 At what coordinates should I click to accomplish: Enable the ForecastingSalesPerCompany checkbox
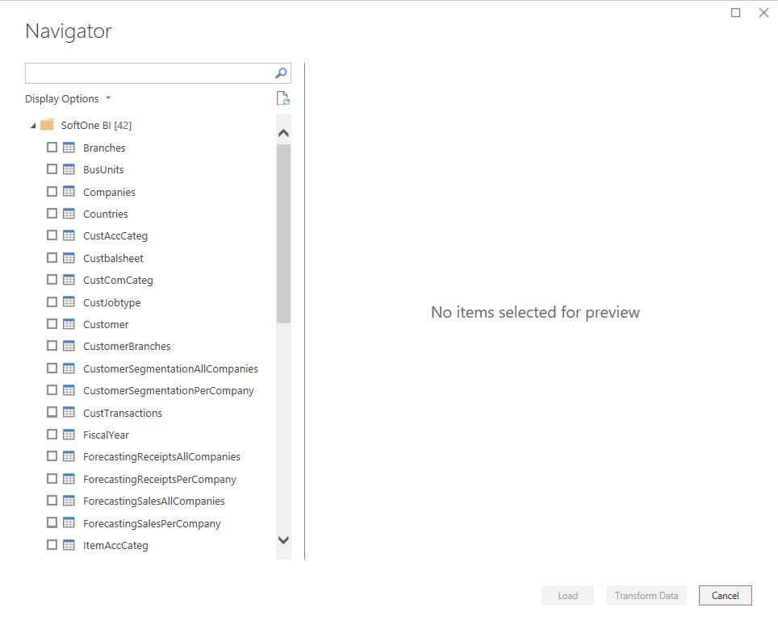(52, 522)
